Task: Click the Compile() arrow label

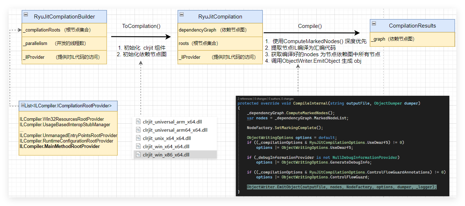Action: pyautogui.click(x=310, y=26)
